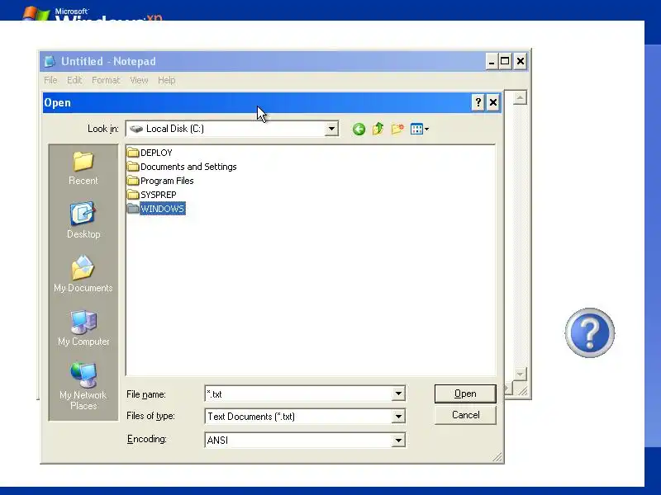Screen dimensions: 661x495
Task: Click the Cancel button
Action: click(x=465, y=415)
